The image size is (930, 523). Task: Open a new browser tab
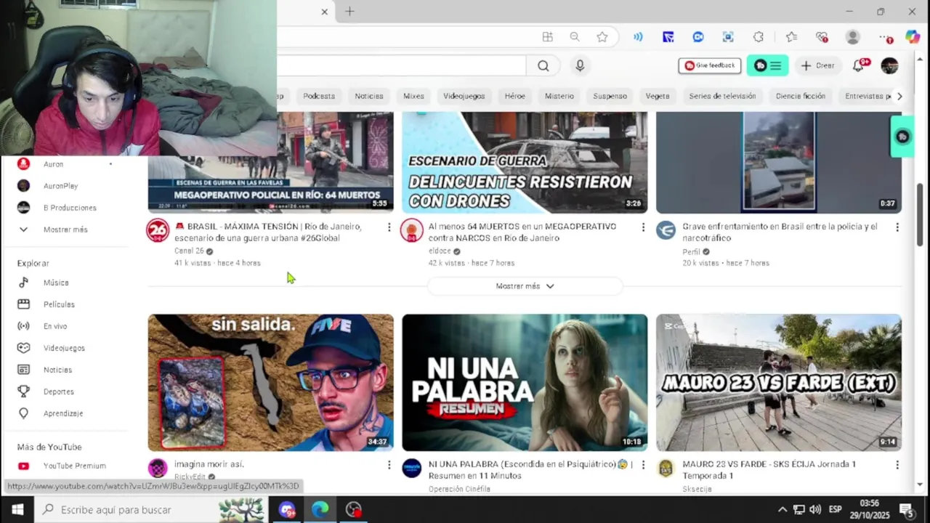tap(349, 12)
